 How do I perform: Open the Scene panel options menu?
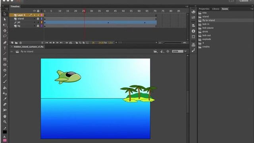[252, 9]
